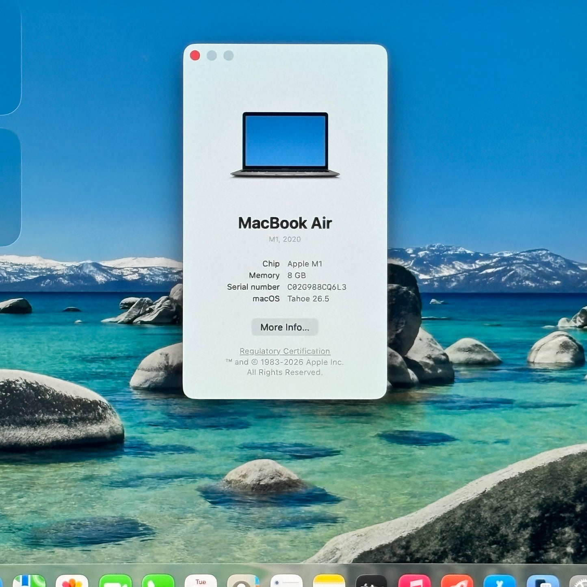Screen dimensions: 587x587
Task: Open the Photos app in the Dock
Action: point(72,581)
